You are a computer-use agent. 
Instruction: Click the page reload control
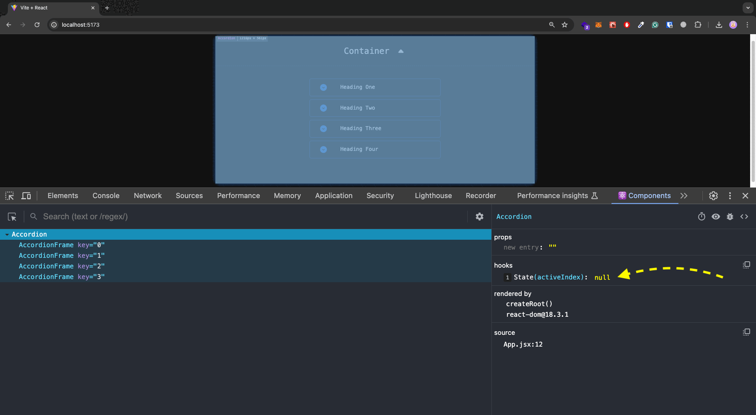tap(37, 24)
